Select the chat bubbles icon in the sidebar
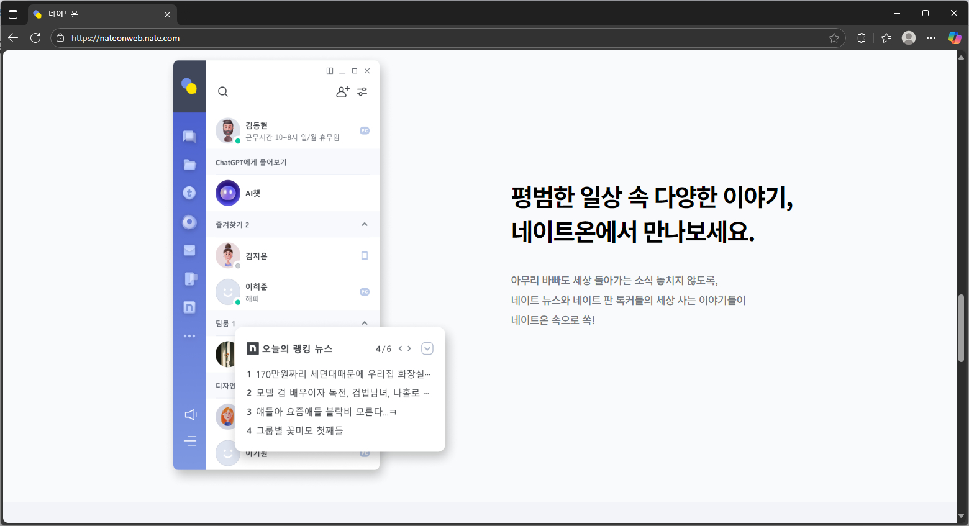Image resolution: width=969 pixels, height=526 pixels. 189,137
